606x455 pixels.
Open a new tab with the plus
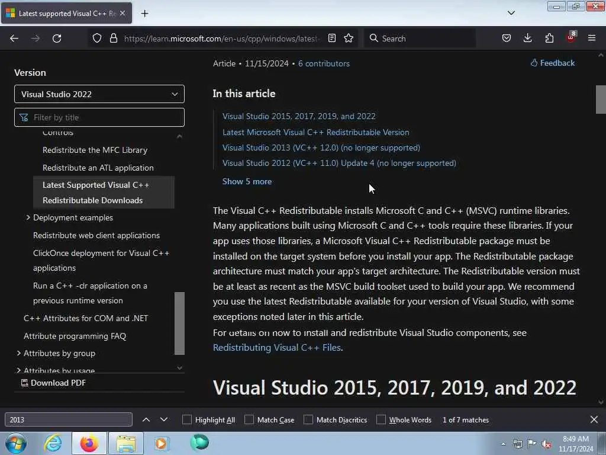[x=144, y=14]
